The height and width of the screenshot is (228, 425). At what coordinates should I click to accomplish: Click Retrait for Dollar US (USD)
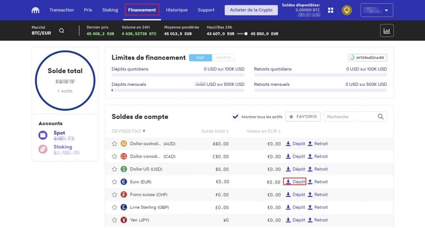pyautogui.click(x=318, y=169)
